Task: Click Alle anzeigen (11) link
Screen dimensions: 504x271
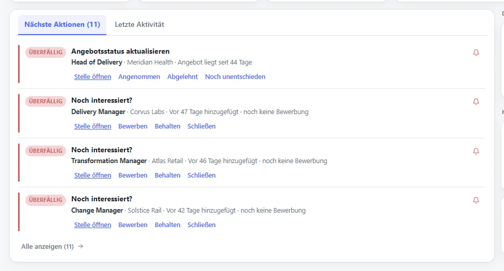Action: [x=48, y=247]
